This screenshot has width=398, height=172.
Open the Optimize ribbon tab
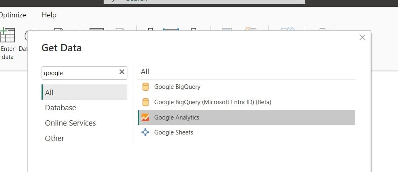click(x=13, y=15)
